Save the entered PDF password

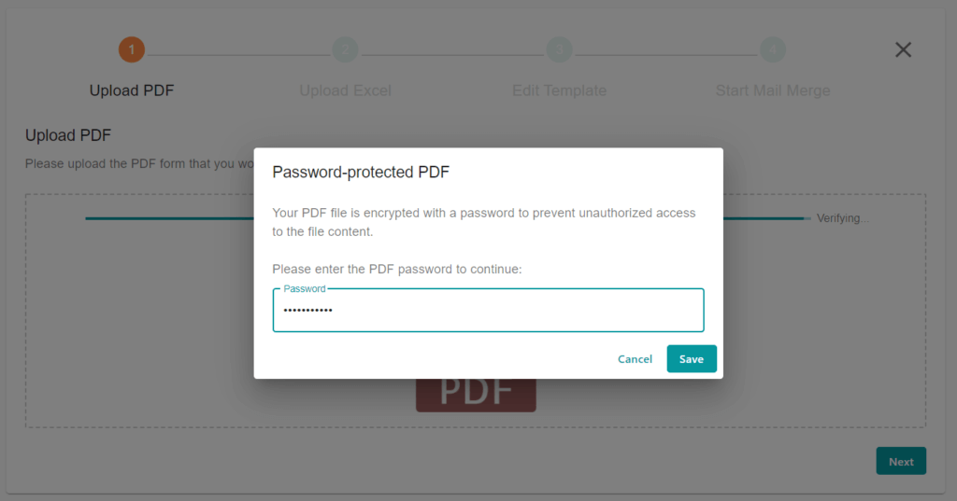coord(692,359)
